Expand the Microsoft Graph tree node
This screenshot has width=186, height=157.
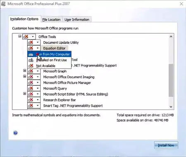pyautogui.click(x=24, y=71)
